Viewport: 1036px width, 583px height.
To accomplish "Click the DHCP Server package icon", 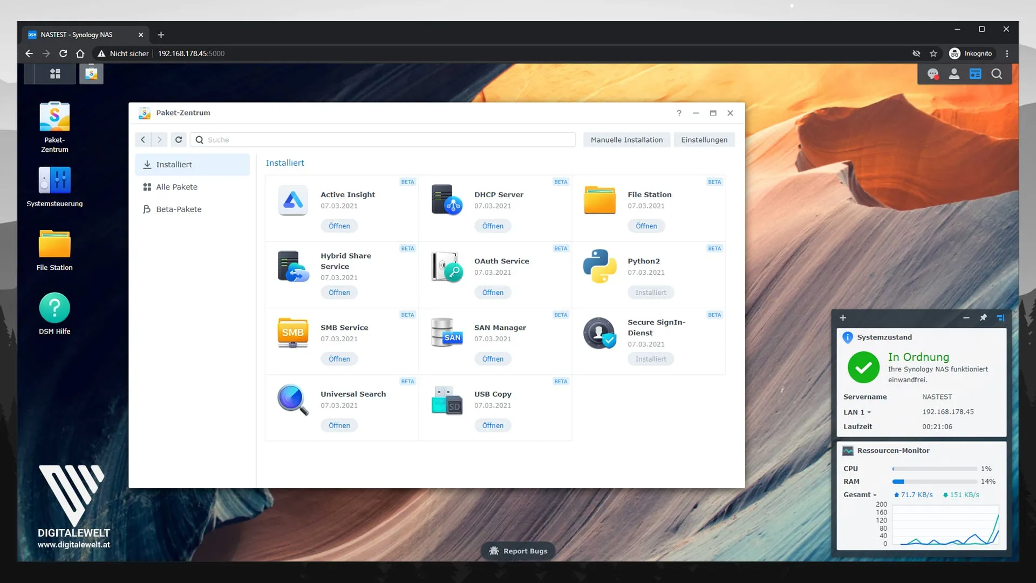I will [x=447, y=200].
